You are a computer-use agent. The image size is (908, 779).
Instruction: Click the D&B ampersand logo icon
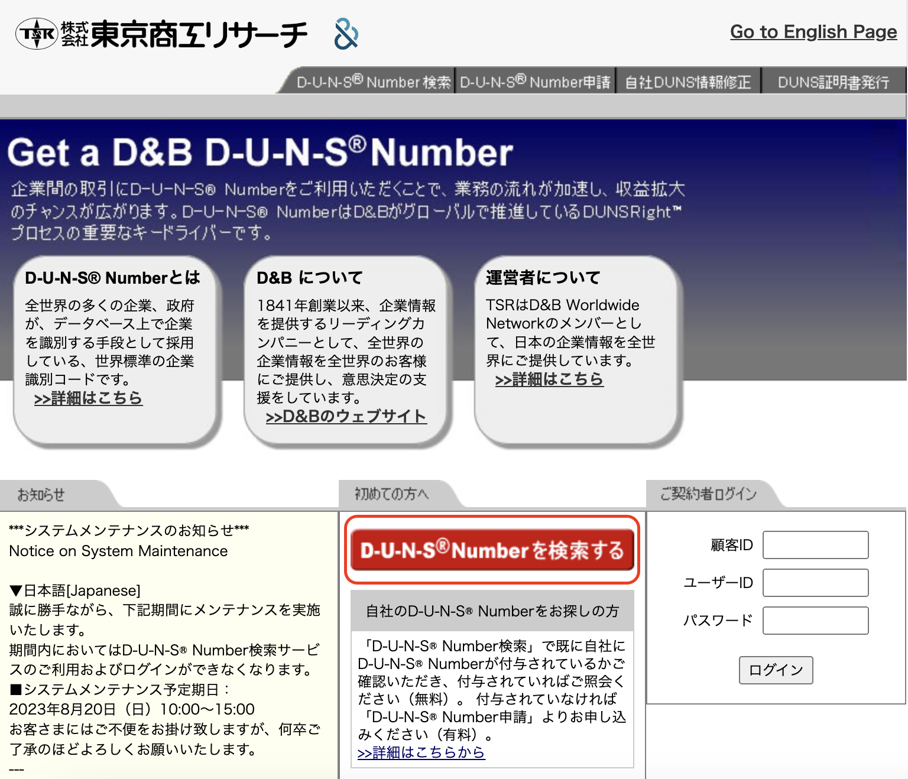pyautogui.click(x=346, y=34)
